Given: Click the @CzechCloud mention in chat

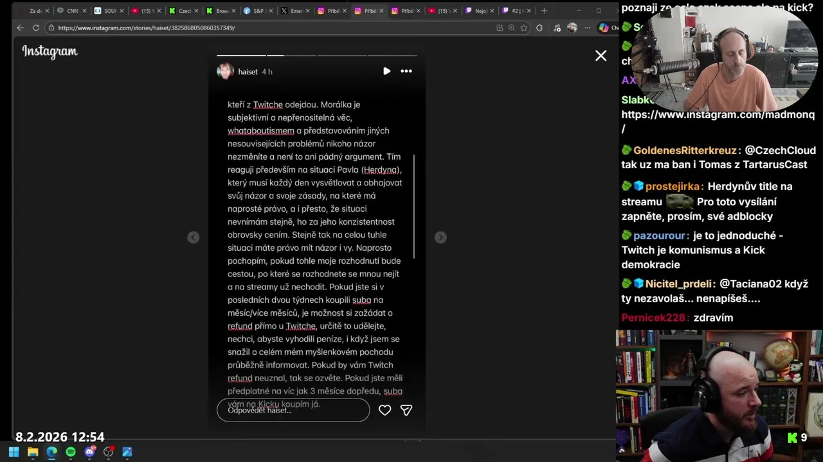Looking at the screenshot, I should pyautogui.click(x=780, y=150).
